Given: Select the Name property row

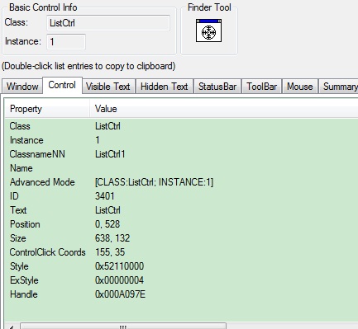Looking at the screenshot, I should point(181,168).
